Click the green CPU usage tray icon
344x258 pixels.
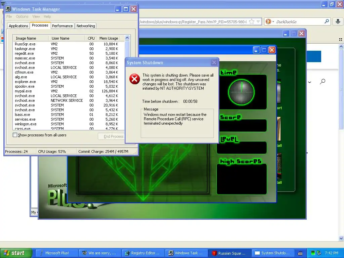pos(313,253)
